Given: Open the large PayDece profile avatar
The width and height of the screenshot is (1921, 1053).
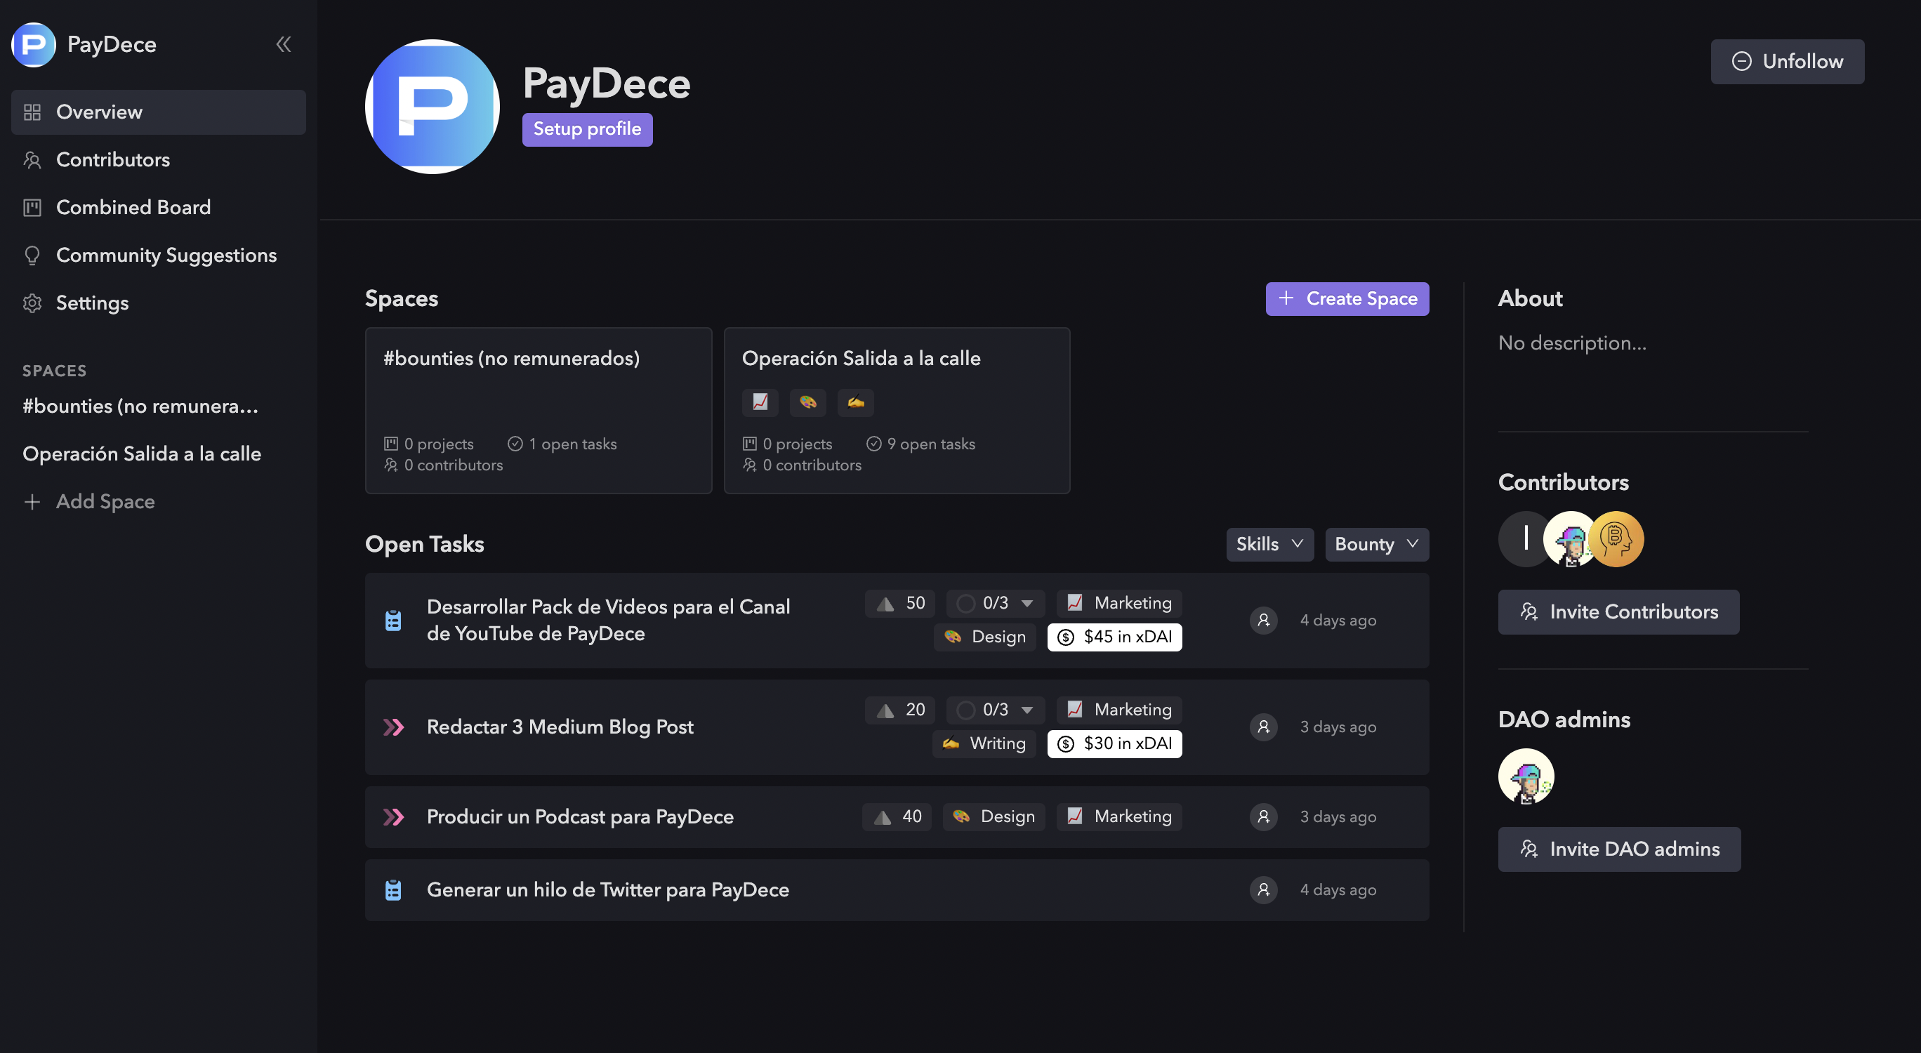Looking at the screenshot, I should [x=432, y=107].
